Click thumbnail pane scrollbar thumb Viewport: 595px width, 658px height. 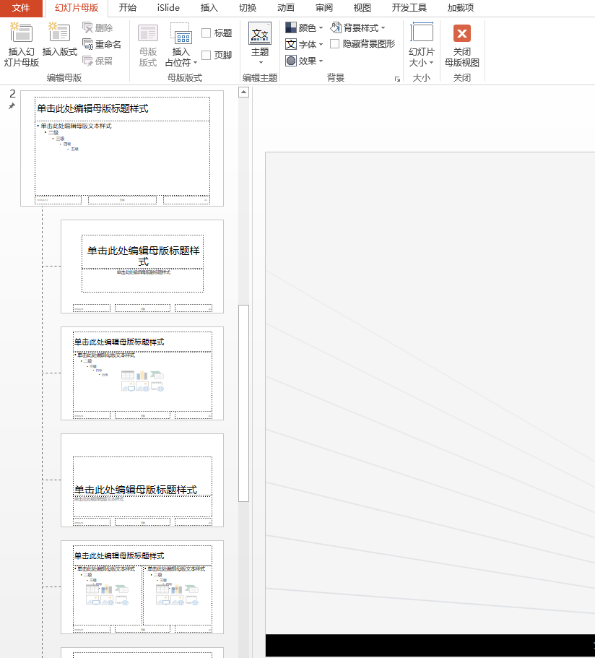click(x=244, y=403)
